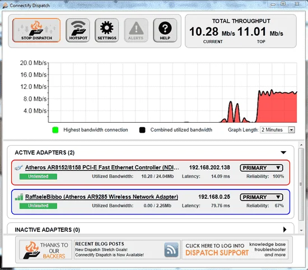
Task: Click the Ethernet plug icon for Atheros AR8152
Action: coord(18,167)
